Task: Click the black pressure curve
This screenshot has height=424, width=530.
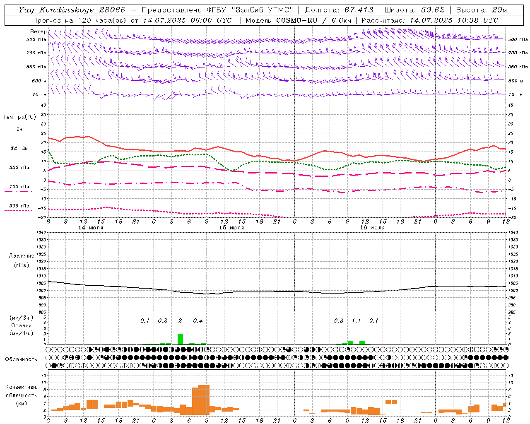Action: [277, 291]
